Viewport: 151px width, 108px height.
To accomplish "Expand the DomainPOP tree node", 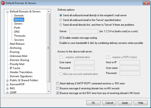I will (7, 85).
